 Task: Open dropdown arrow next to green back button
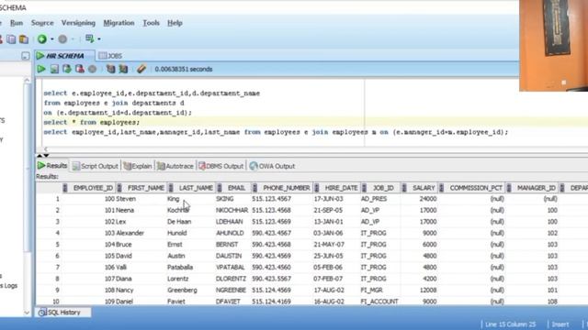click(x=51, y=38)
